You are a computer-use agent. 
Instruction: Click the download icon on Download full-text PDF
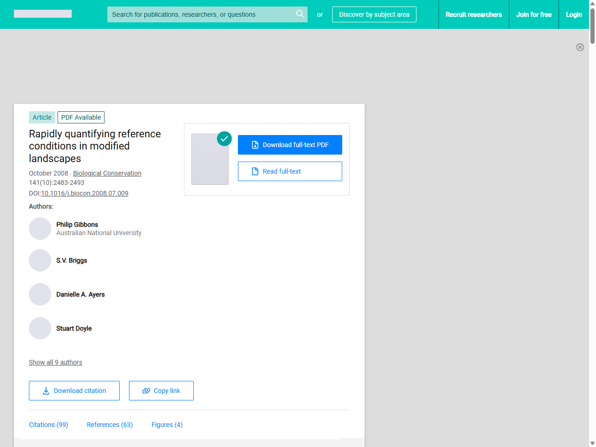(255, 145)
